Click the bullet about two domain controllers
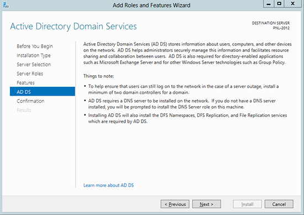Viewport: 304px width, 215px height. tap(184, 90)
